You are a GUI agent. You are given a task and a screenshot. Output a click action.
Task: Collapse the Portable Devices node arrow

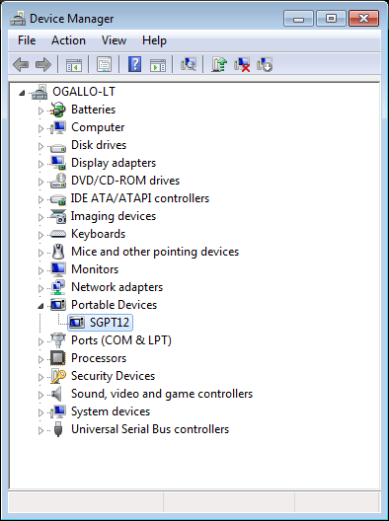(x=40, y=306)
